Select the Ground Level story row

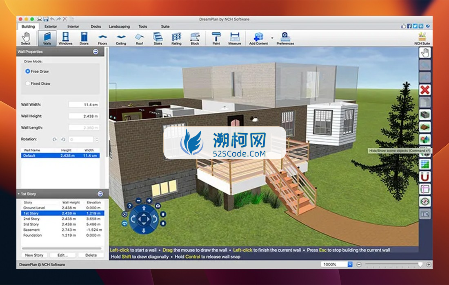[x=62, y=208]
